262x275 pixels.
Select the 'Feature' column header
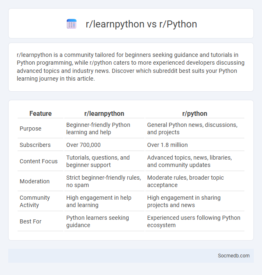(41, 113)
